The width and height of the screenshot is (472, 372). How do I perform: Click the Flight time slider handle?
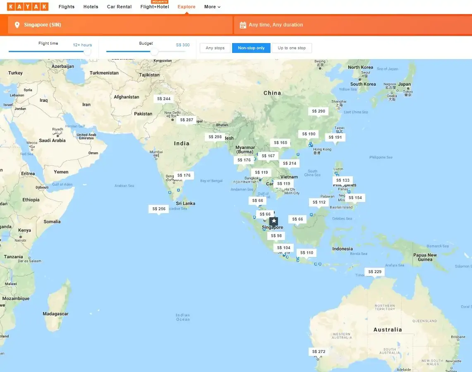[87, 51]
